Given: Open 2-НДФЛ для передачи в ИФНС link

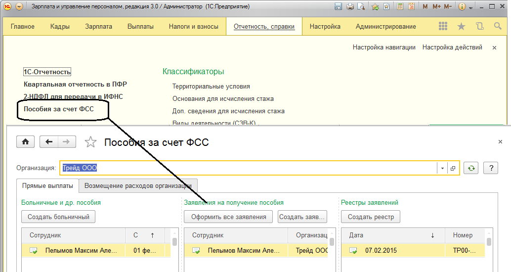Looking at the screenshot, I should (73, 96).
